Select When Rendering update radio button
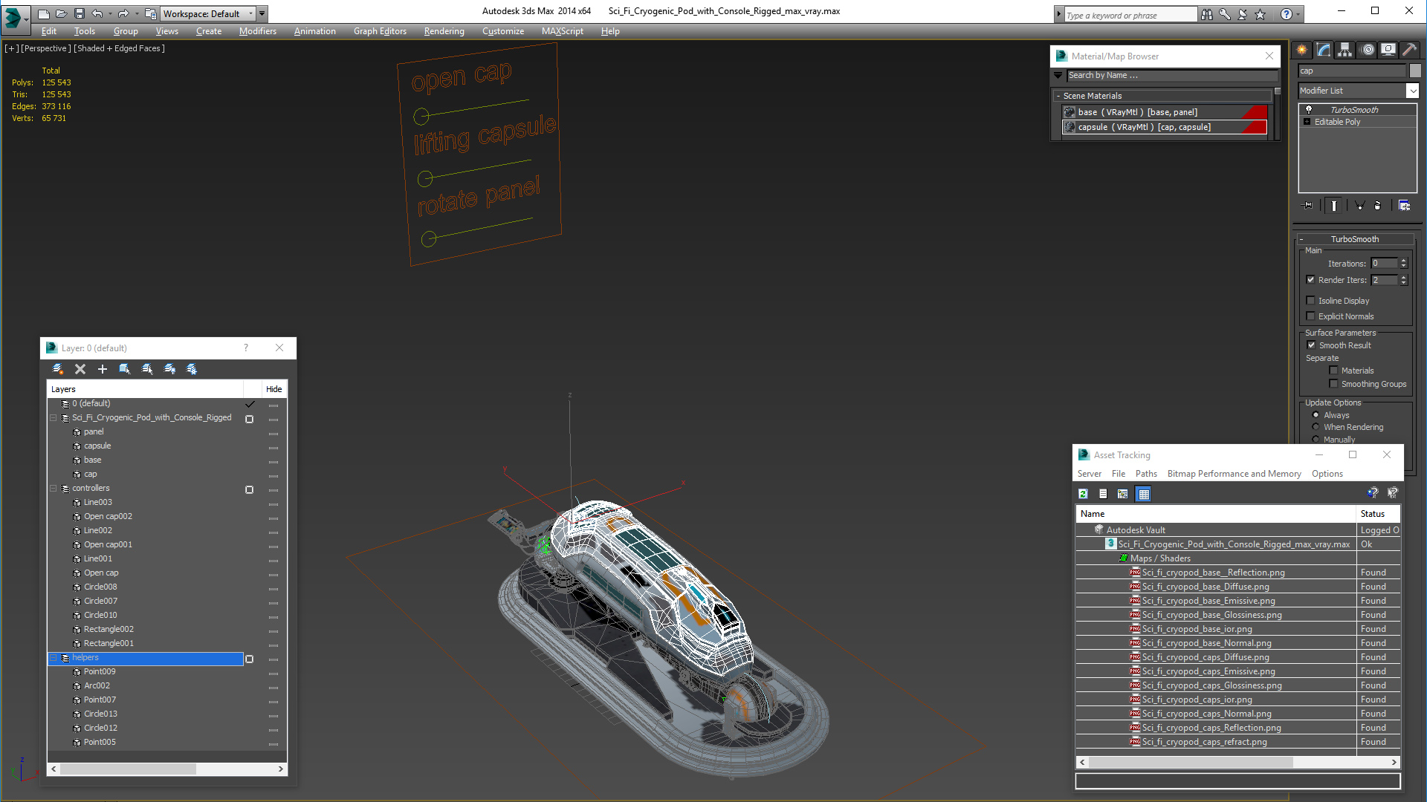Image resolution: width=1427 pixels, height=802 pixels. tap(1316, 427)
